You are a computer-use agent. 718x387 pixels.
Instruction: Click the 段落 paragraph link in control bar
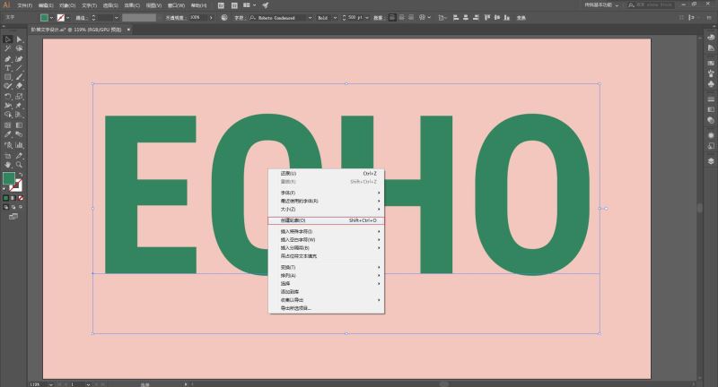378,18
